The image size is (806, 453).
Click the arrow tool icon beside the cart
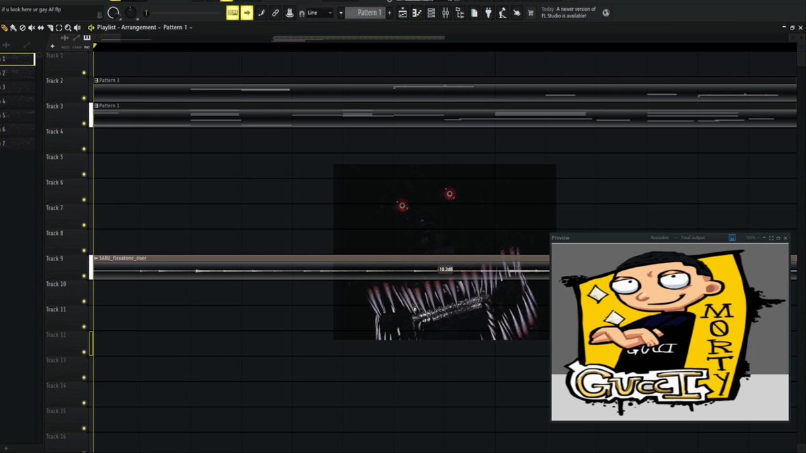(x=517, y=13)
